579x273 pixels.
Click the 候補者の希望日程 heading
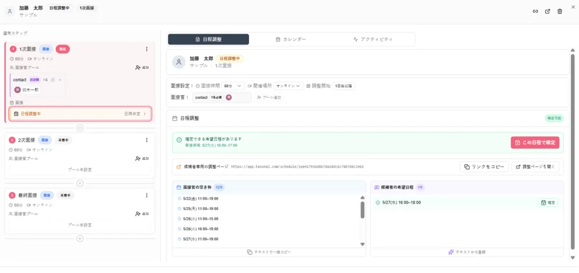point(397,187)
